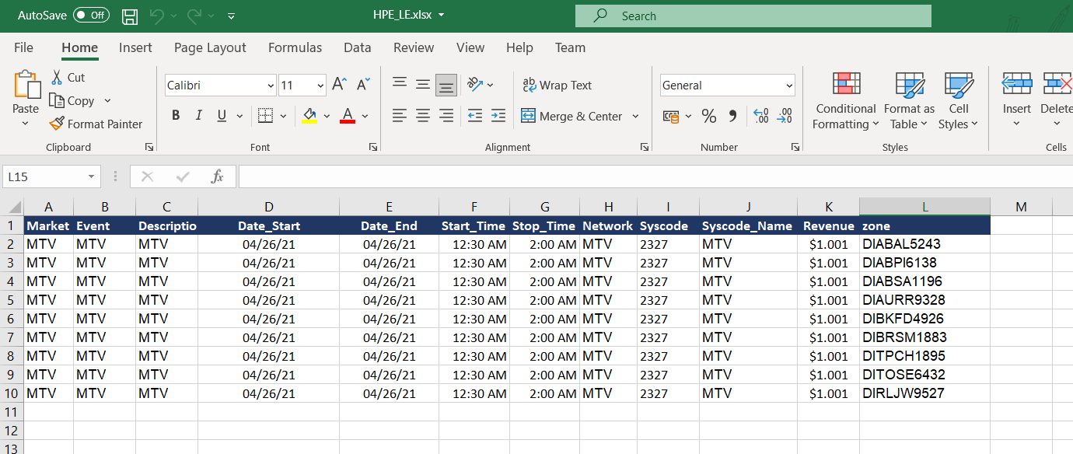This screenshot has width=1073, height=454.
Task: Expand the Copy options arrow
Action: (107, 100)
